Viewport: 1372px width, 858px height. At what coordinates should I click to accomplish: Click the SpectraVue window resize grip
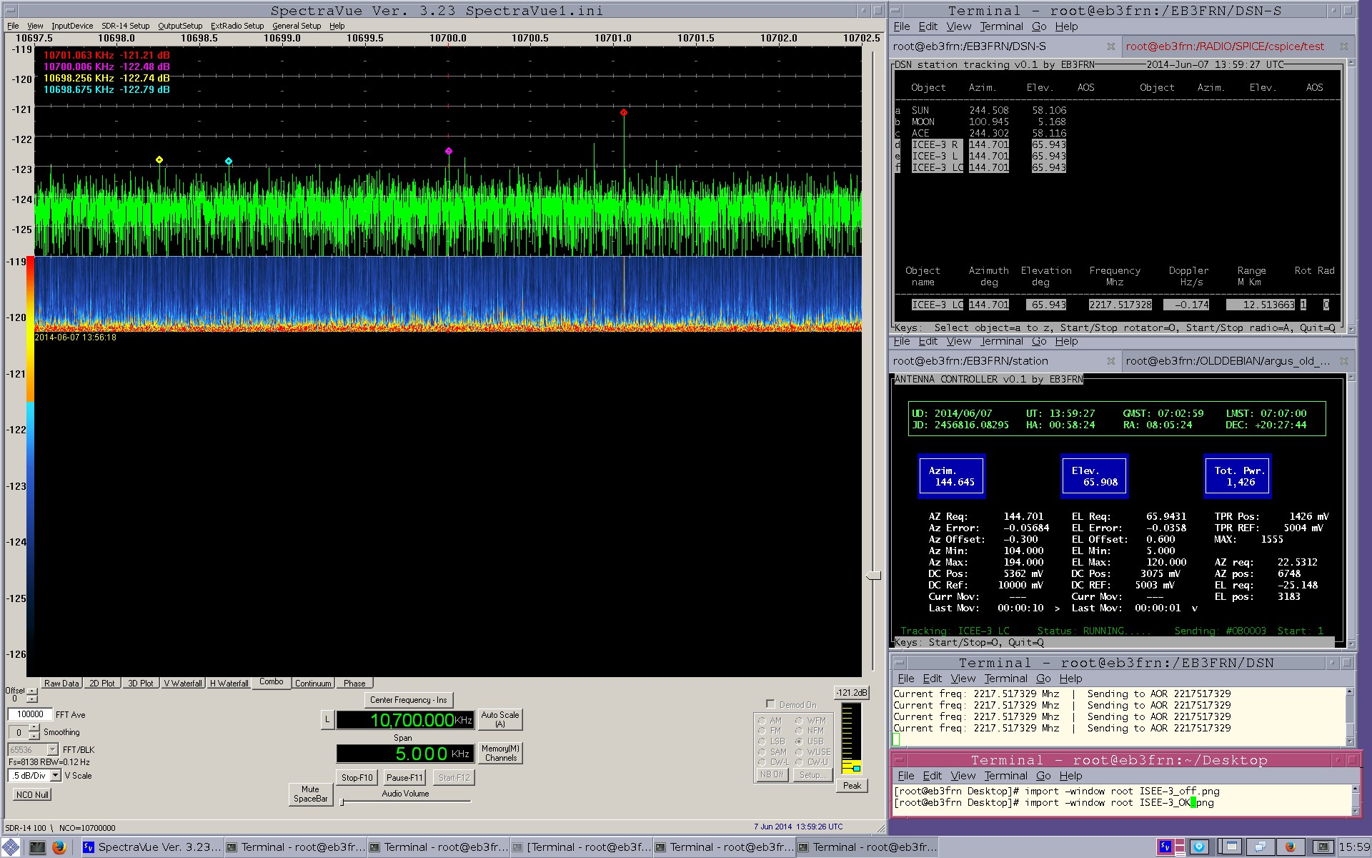click(880, 829)
